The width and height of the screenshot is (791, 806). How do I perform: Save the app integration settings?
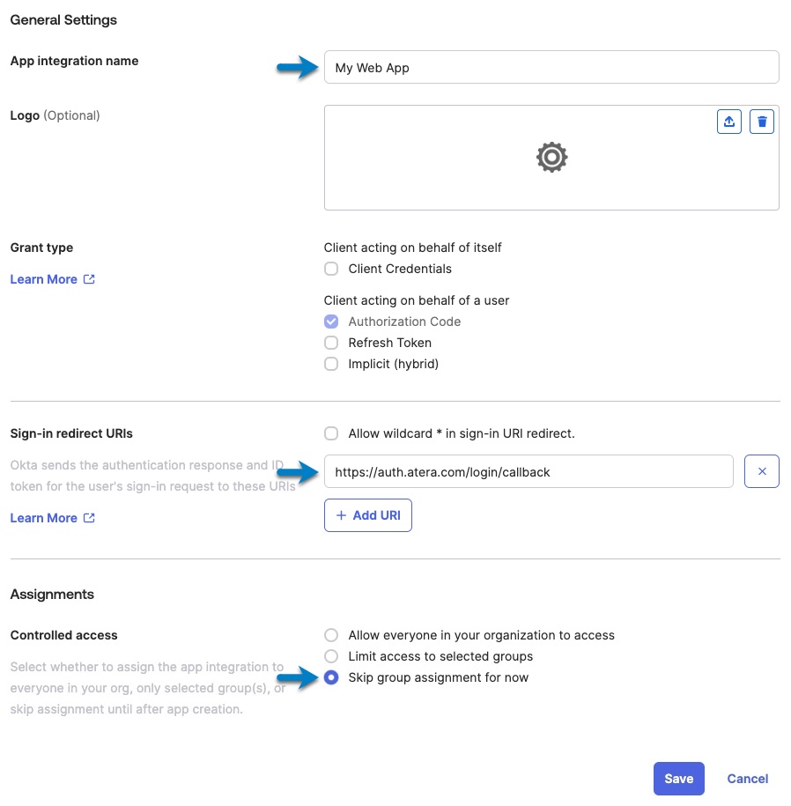(679, 779)
